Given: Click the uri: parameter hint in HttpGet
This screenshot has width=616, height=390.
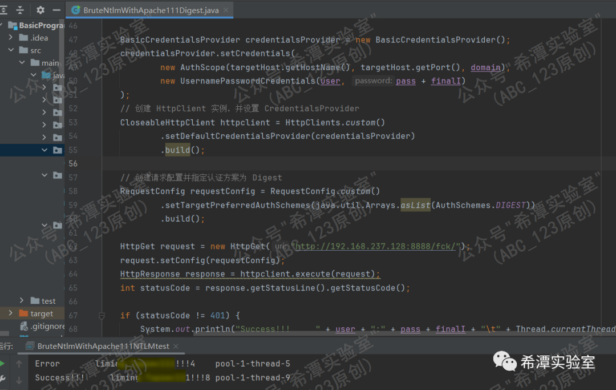Looking at the screenshot, I should tap(281, 246).
